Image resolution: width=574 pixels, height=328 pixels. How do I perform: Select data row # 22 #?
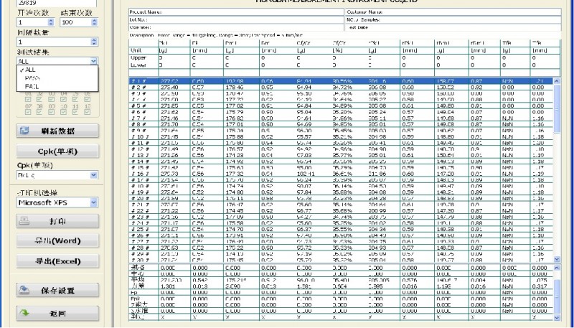(342, 211)
